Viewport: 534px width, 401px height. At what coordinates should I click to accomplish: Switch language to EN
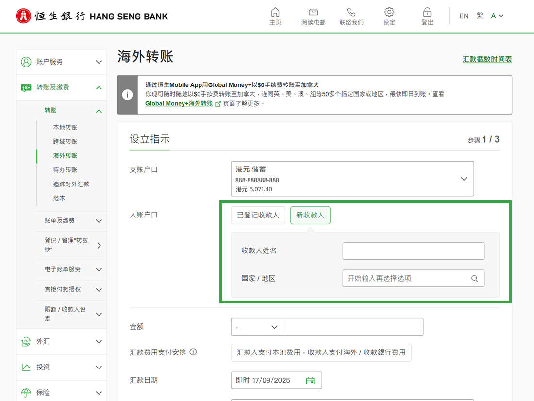(464, 16)
